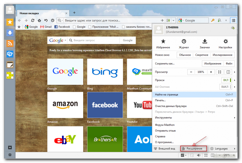Open Форум Maxthon
The height and width of the screenshot is (163, 242).
(x=194, y=125)
